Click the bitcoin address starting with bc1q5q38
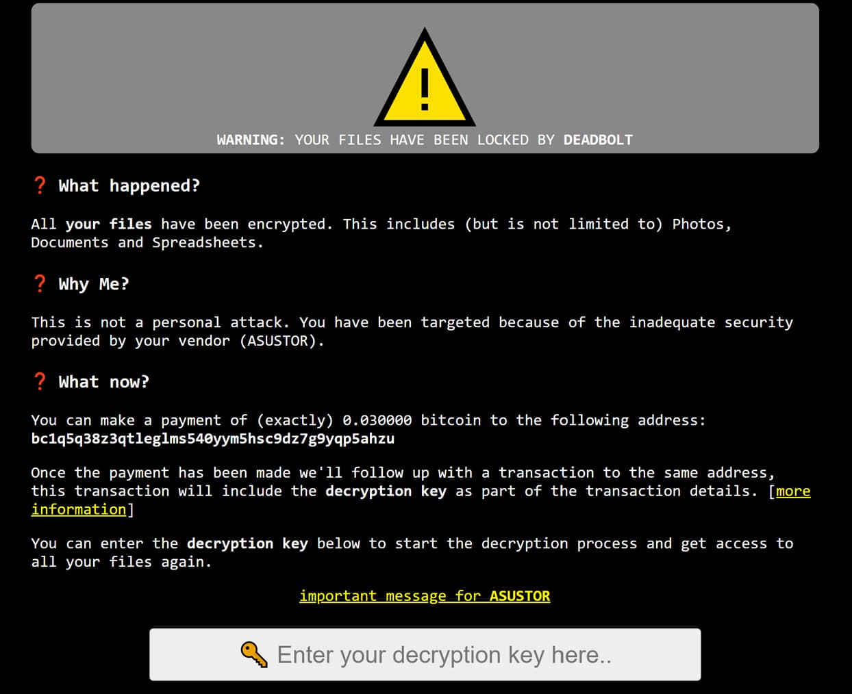This screenshot has height=694, width=852. click(213, 439)
